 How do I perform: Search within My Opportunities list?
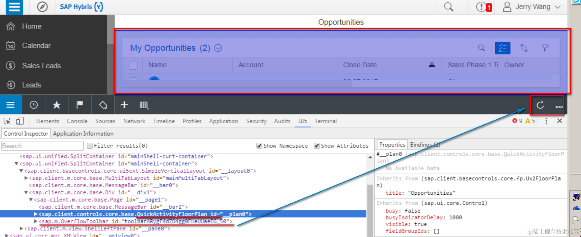pyautogui.click(x=481, y=48)
